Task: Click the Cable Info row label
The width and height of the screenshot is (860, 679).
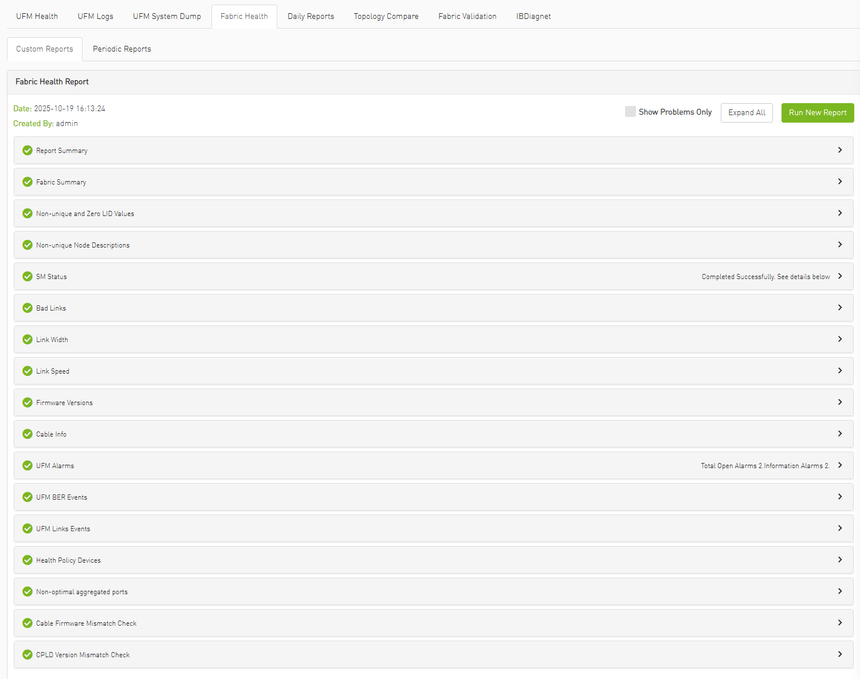Action: click(52, 434)
